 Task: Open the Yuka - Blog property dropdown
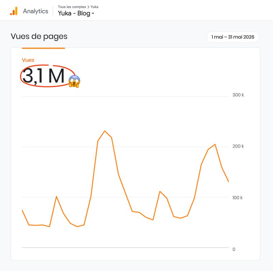(76, 13)
